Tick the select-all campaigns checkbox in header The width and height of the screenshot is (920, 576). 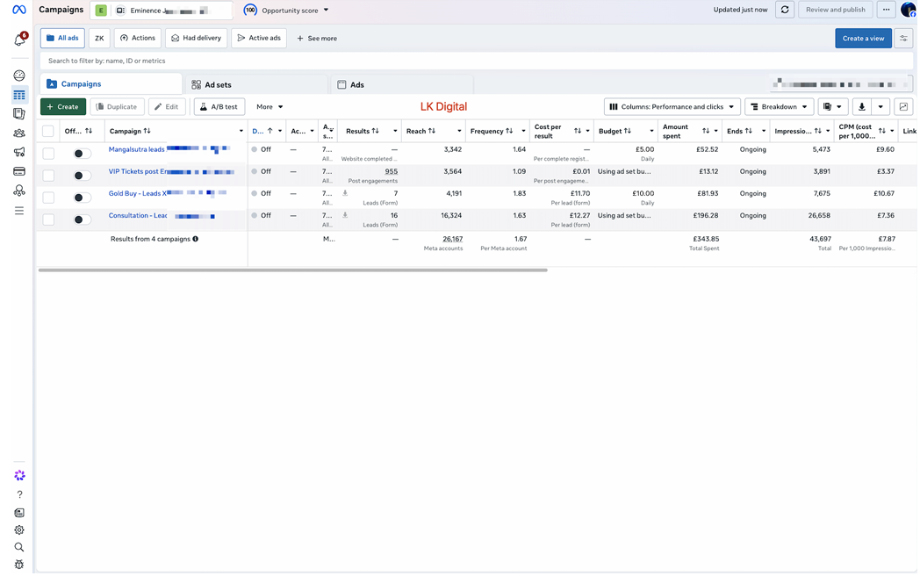click(48, 132)
